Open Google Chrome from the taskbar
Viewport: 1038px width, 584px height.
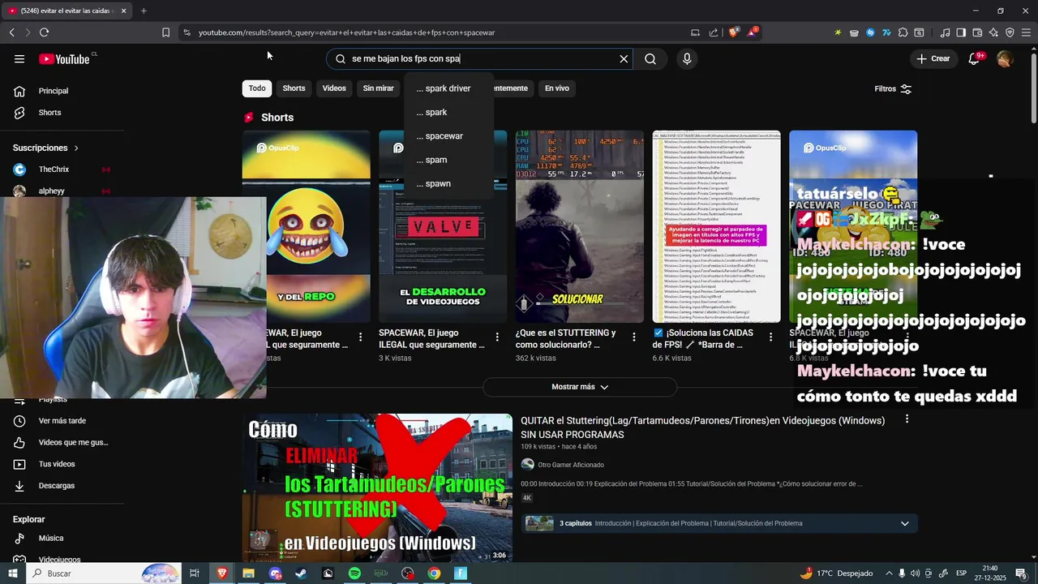(x=434, y=573)
